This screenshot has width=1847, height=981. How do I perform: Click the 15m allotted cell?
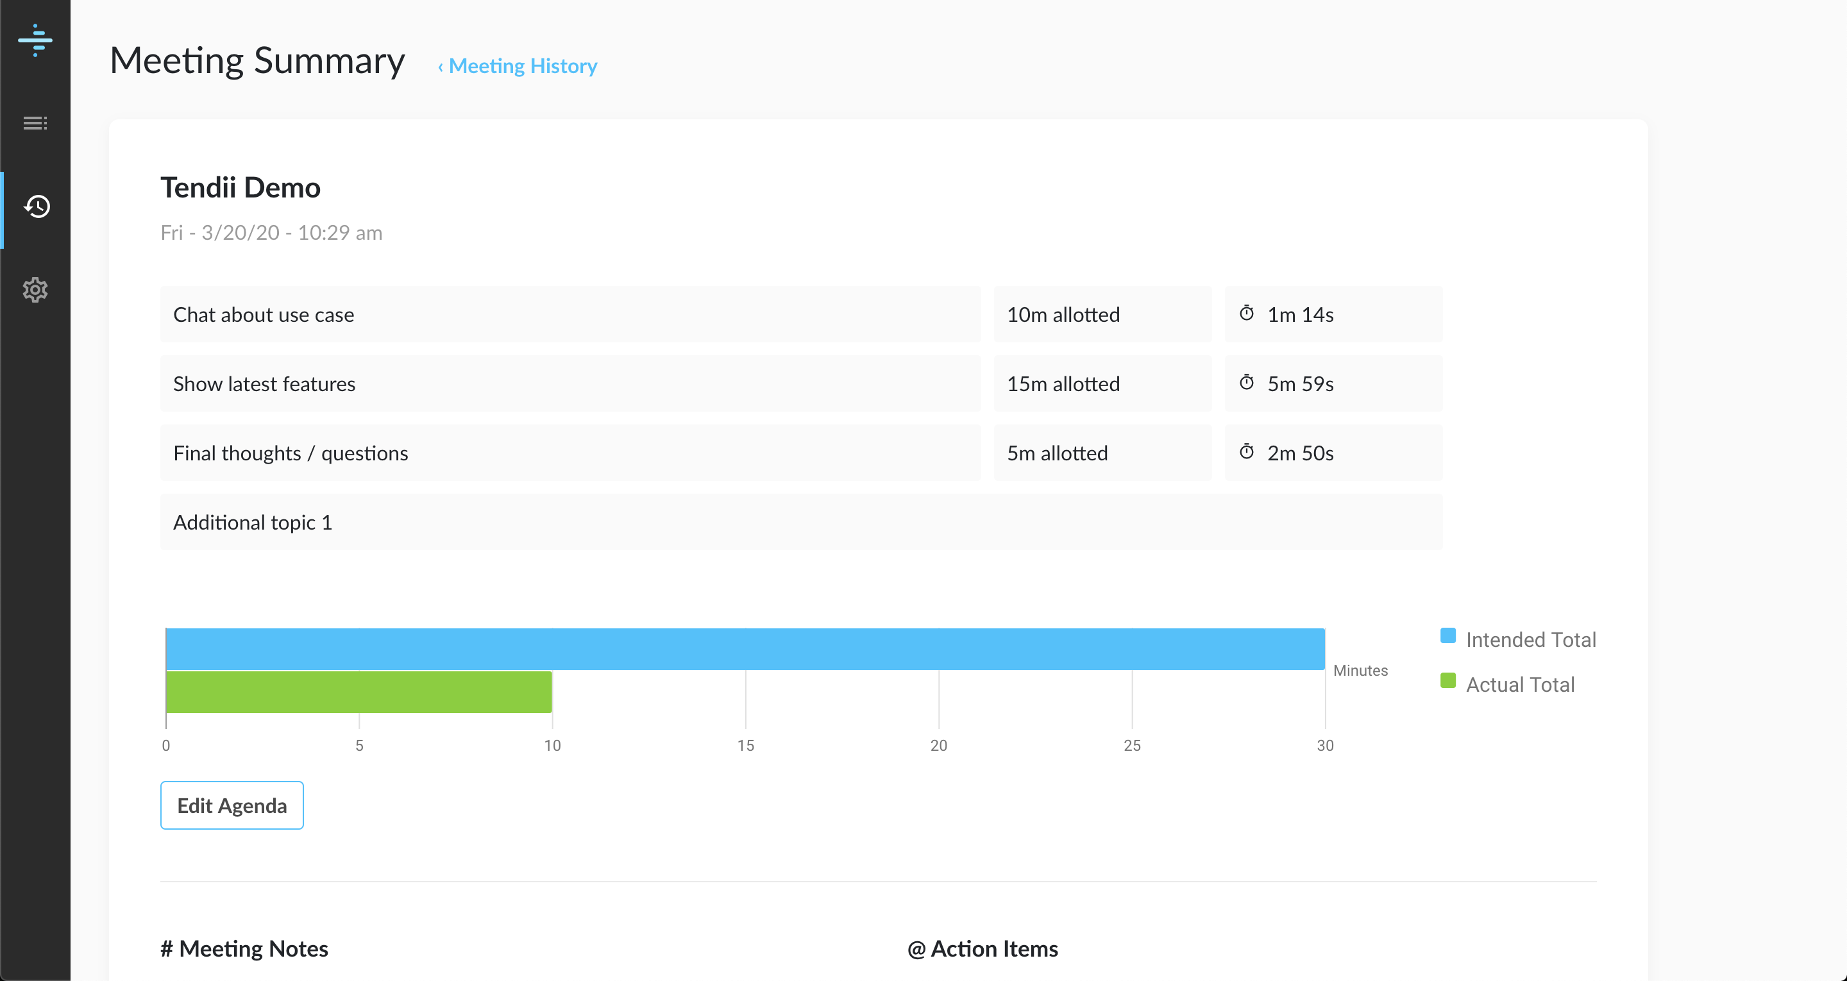1102,383
